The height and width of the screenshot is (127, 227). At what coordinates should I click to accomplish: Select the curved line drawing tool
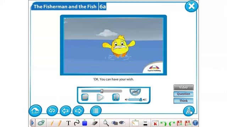[x=77, y=123]
